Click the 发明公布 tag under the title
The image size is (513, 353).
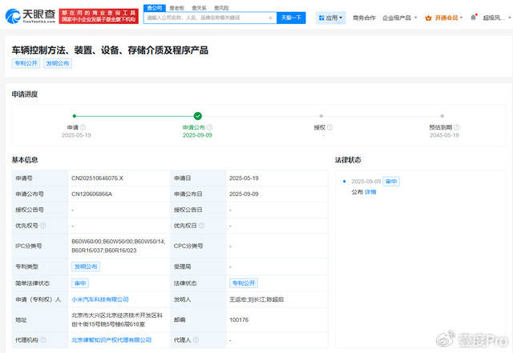click(x=58, y=63)
